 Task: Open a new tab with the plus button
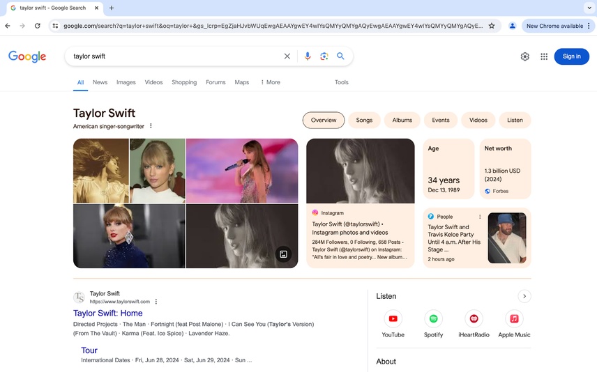point(112,8)
